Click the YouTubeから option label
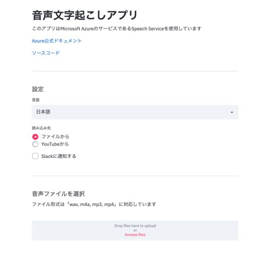Screen dimensions: 275x260 click(x=55, y=144)
